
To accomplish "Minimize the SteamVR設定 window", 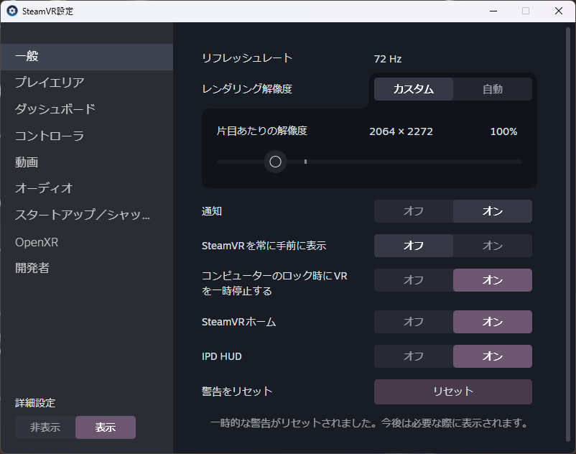I will pyautogui.click(x=493, y=11).
